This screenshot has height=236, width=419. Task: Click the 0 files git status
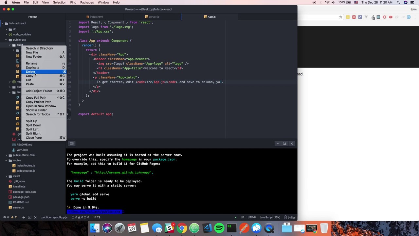click(x=290, y=217)
